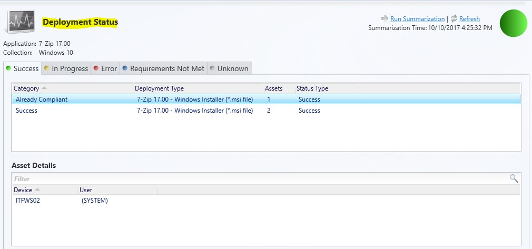Sort by the Deployment Type column header

click(199, 88)
